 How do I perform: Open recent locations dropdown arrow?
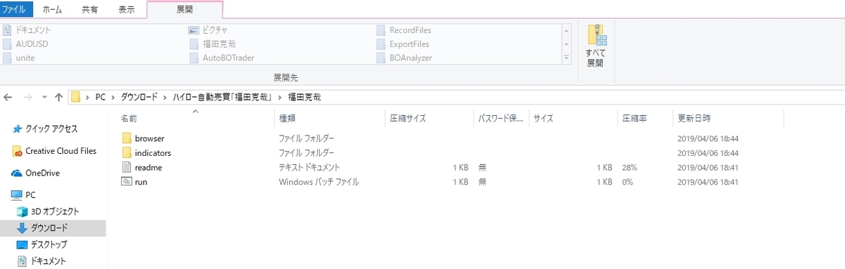[x=44, y=97]
